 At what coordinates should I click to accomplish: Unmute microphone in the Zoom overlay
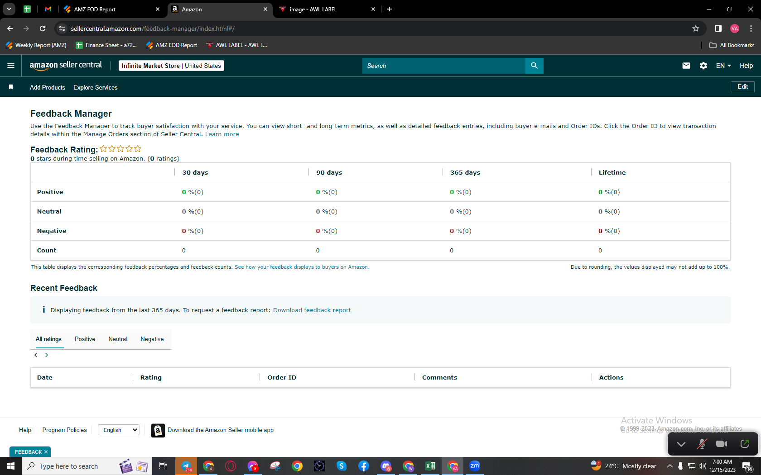[702, 444]
